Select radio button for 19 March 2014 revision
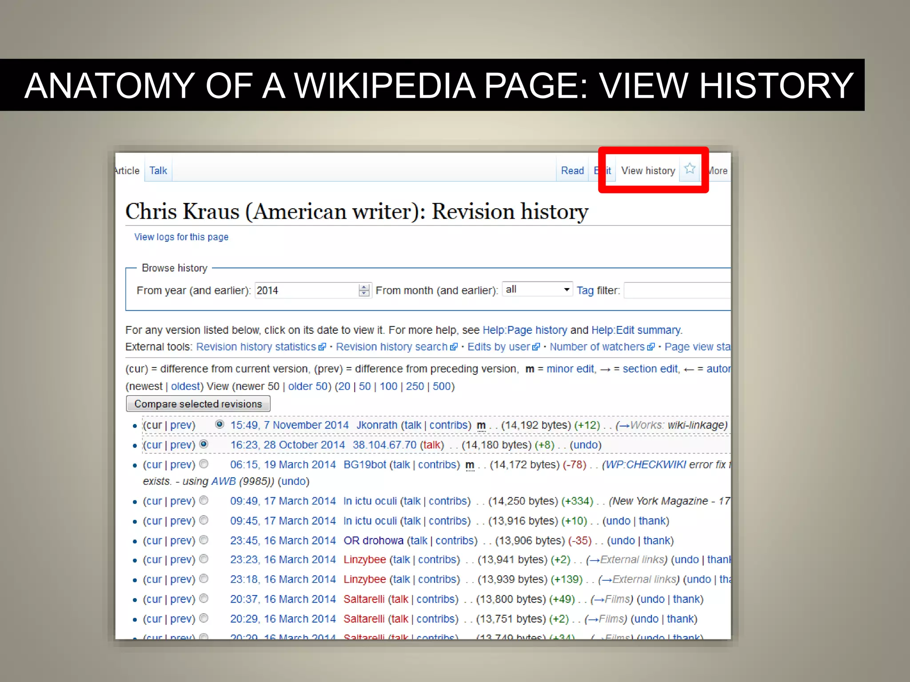The height and width of the screenshot is (682, 910). coord(204,464)
